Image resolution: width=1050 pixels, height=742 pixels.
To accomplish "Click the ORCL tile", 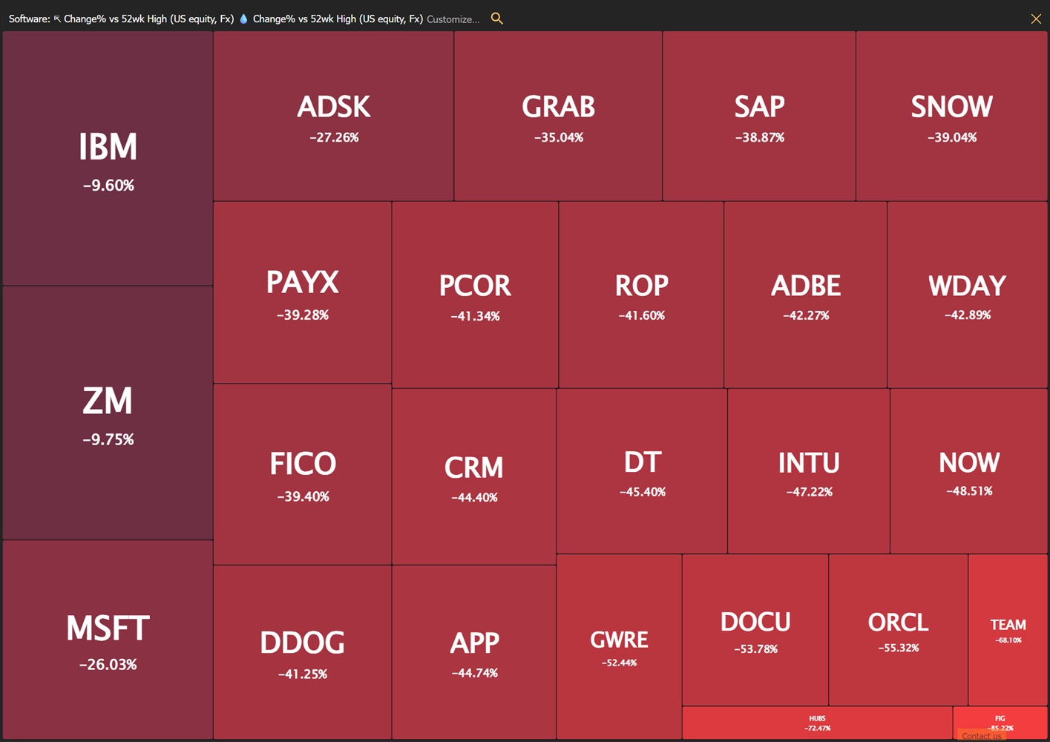I will point(898,630).
